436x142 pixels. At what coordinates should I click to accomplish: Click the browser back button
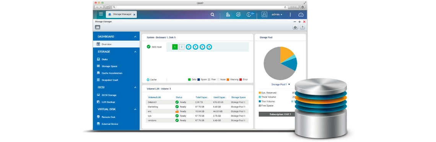(x=97, y=7)
